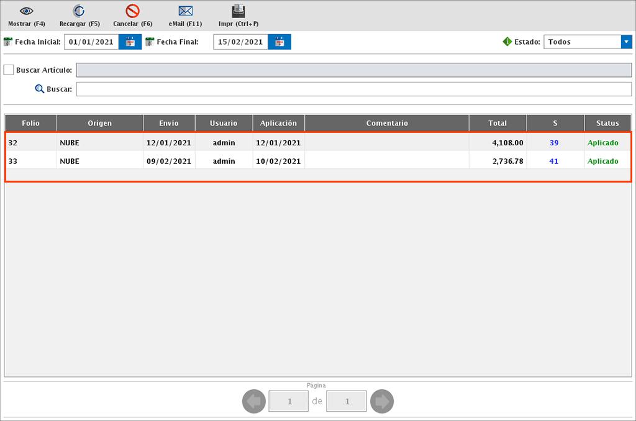Go to next page arrow
The width and height of the screenshot is (636, 421).
pyautogui.click(x=382, y=402)
